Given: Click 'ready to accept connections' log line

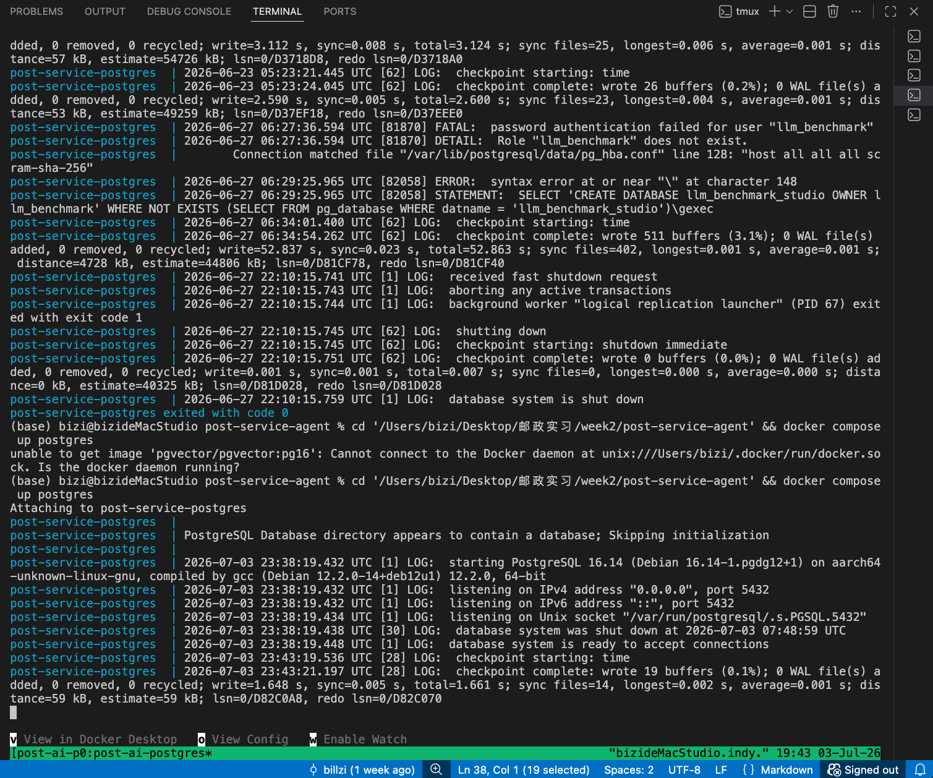Looking at the screenshot, I should 390,644.
